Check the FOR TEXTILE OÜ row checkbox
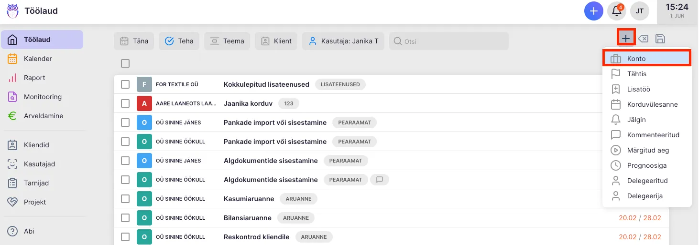 [x=125, y=84]
